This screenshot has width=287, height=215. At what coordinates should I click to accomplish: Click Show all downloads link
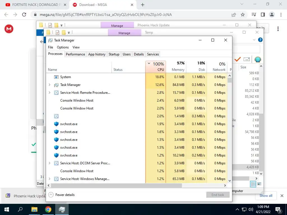click(266, 196)
